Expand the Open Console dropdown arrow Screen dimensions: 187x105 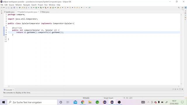click(182, 89)
